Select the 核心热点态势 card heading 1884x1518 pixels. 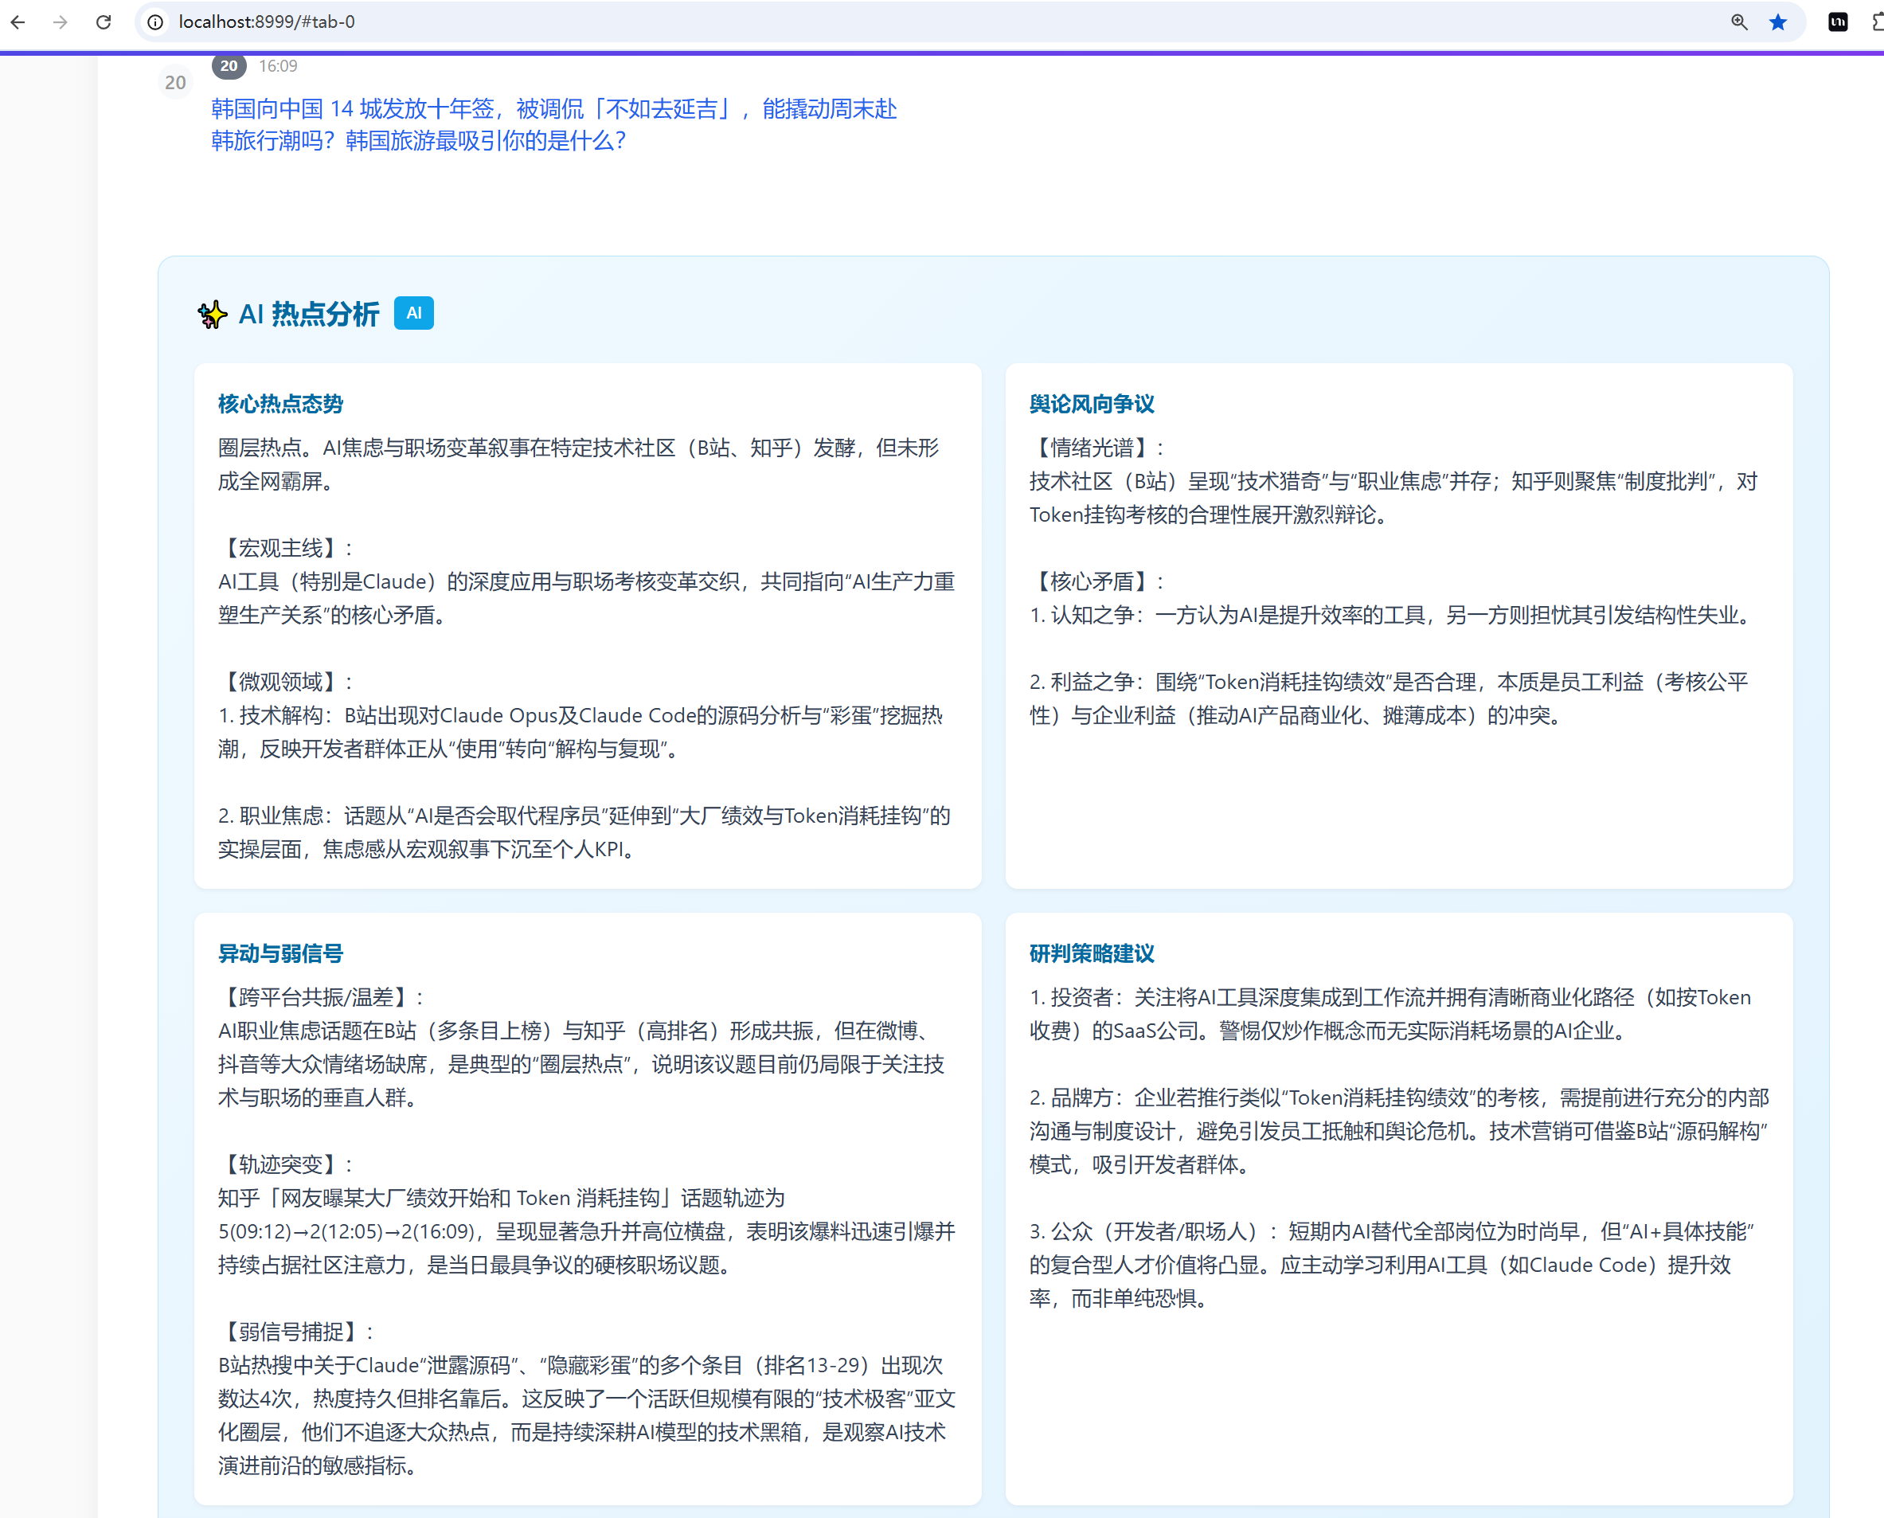click(280, 403)
